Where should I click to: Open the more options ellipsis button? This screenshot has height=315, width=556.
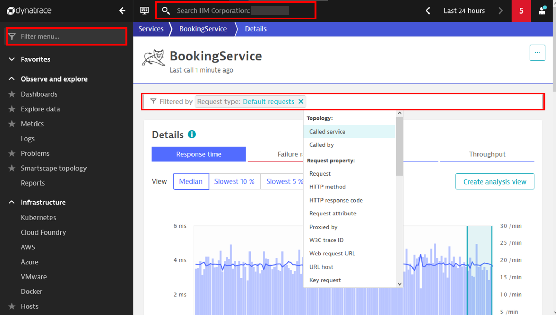537,53
